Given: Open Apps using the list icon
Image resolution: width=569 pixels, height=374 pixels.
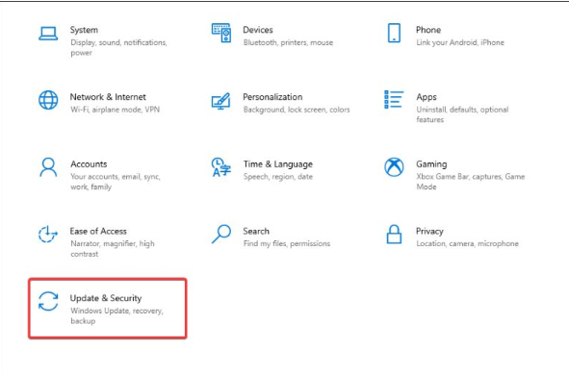Looking at the screenshot, I should click(x=394, y=100).
